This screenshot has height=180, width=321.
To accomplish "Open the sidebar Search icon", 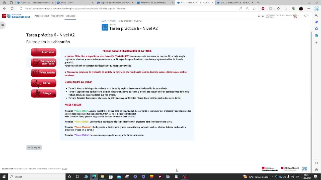I will (x=316, y=15).
